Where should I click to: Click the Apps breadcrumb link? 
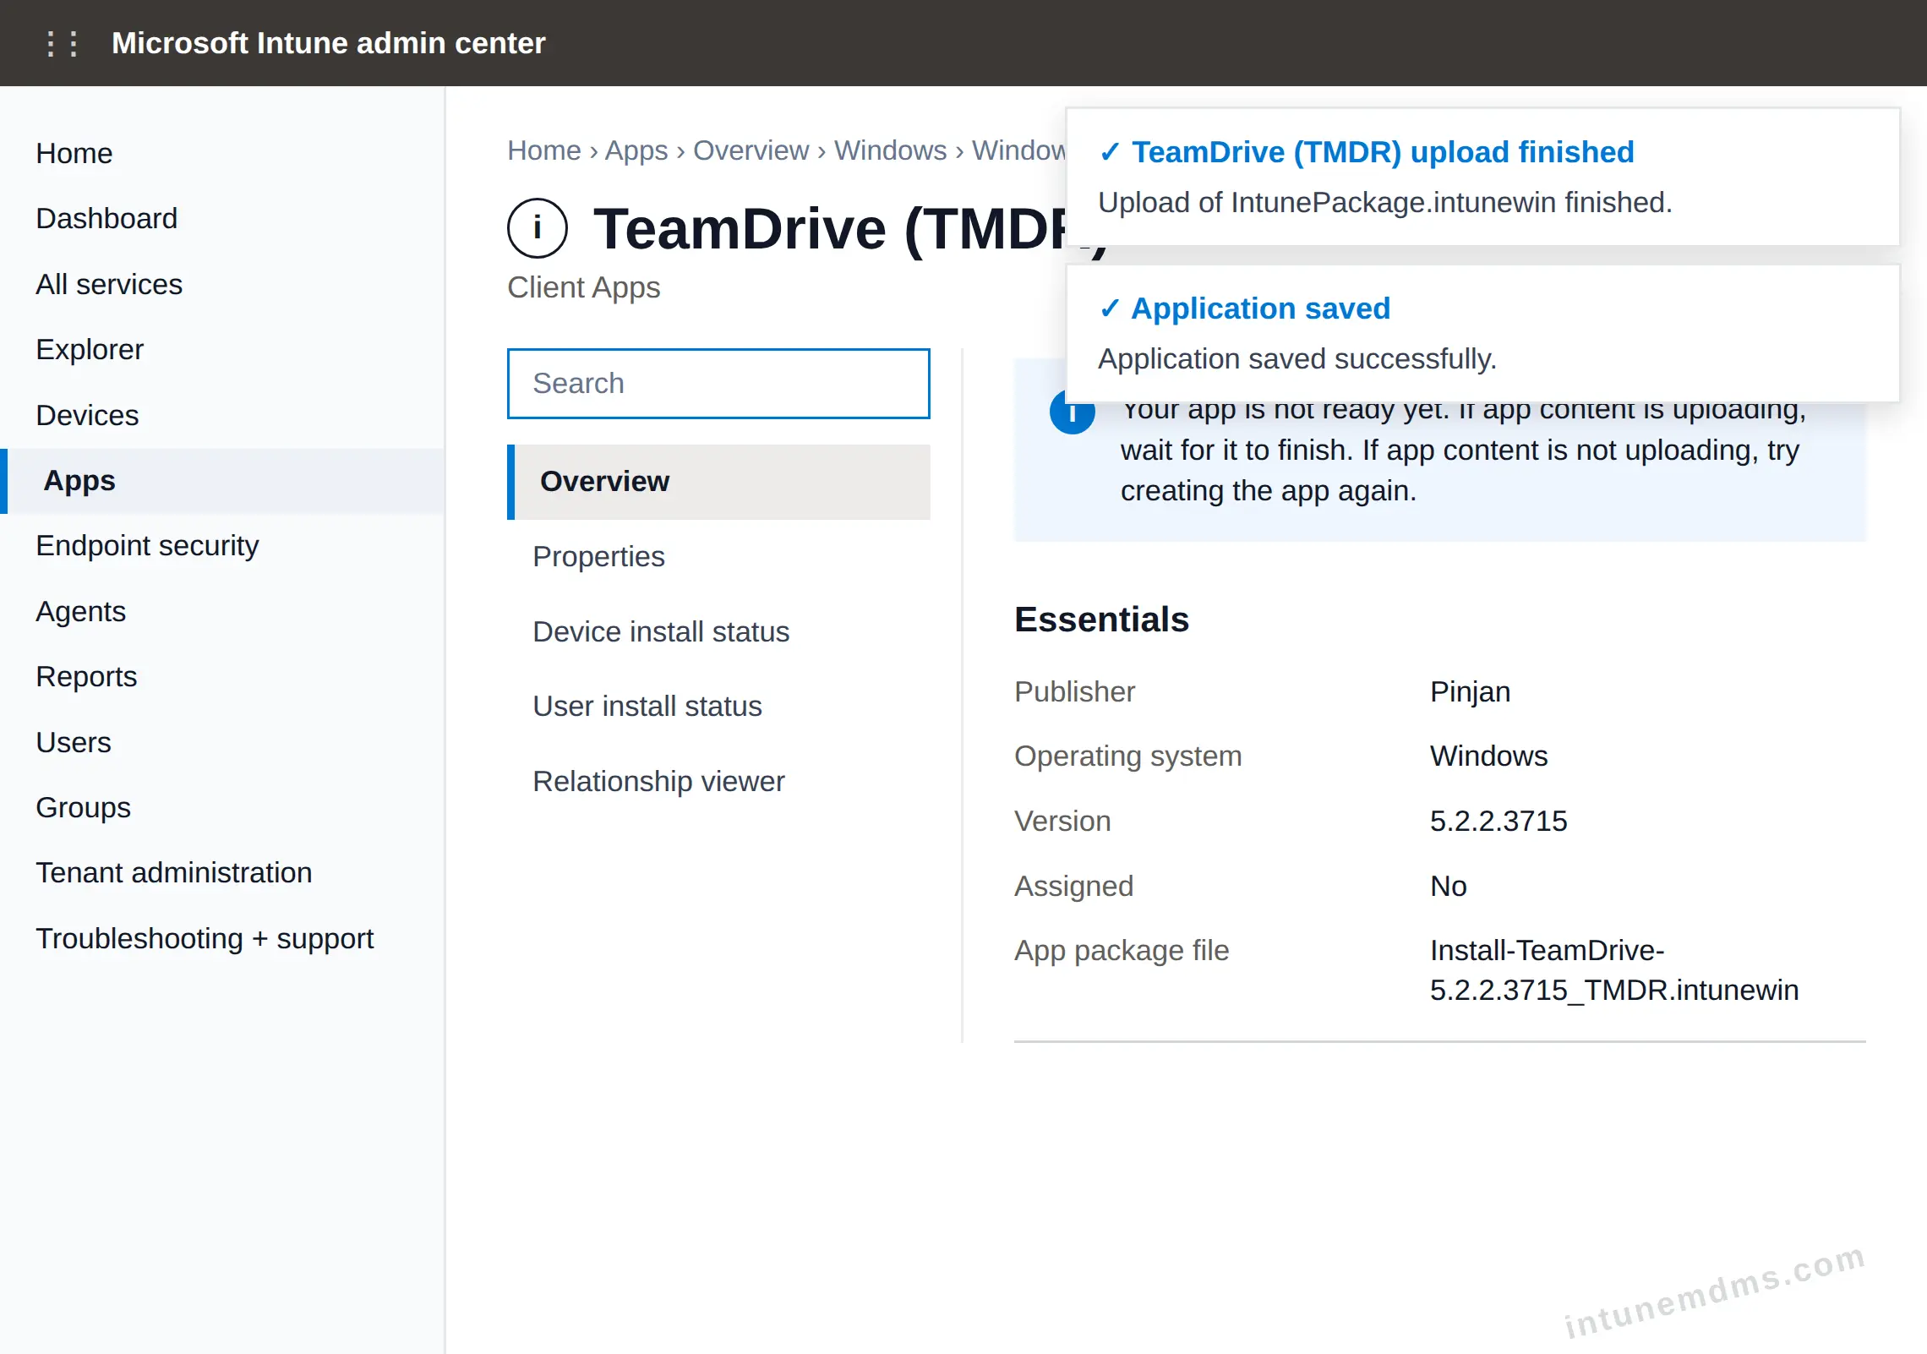point(636,150)
